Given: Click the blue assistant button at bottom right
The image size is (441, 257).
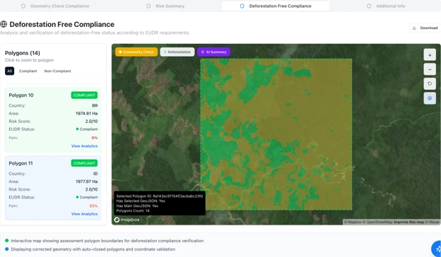Looking at the screenshot, I should click(437, 249).
